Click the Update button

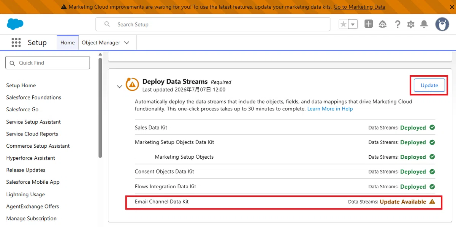pos(429,85)
